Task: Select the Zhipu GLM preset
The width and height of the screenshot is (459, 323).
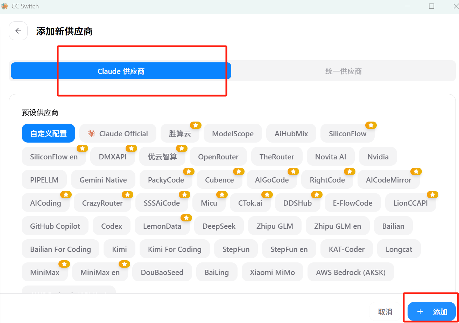Action: point(275,226)
